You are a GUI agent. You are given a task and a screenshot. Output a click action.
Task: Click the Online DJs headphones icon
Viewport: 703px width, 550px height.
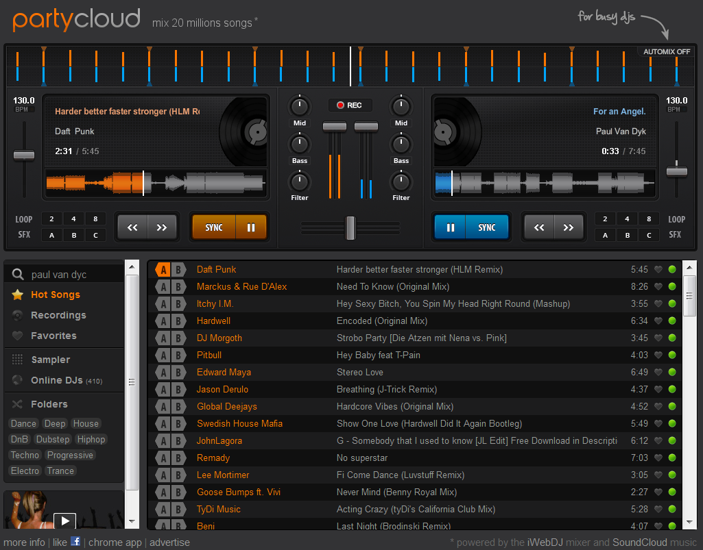[x=16, y=380]
